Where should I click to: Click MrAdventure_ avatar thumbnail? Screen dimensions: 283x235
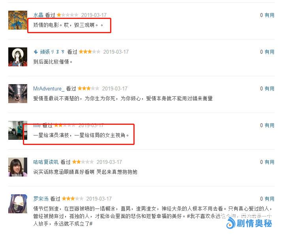click(x=18, y=94)
